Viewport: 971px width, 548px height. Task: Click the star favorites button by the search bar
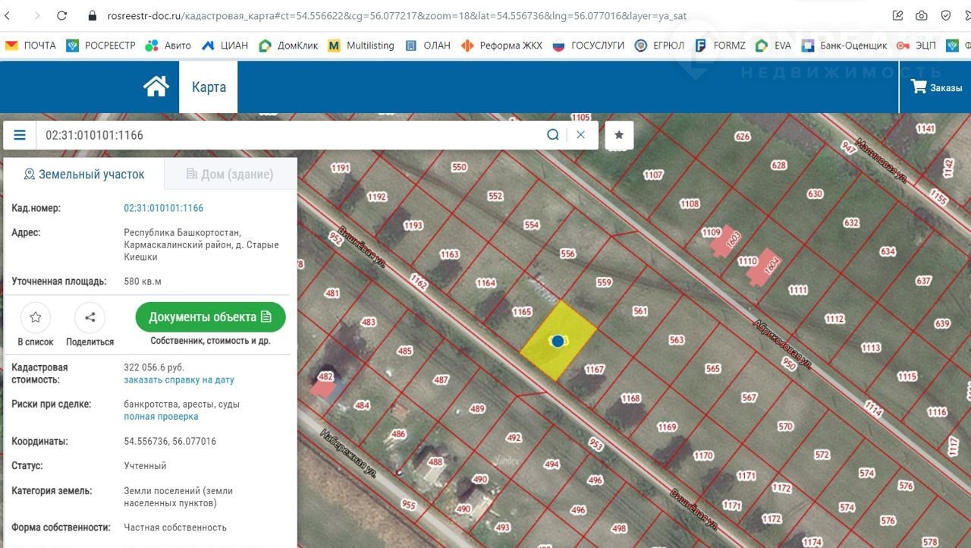coord(619,135)
